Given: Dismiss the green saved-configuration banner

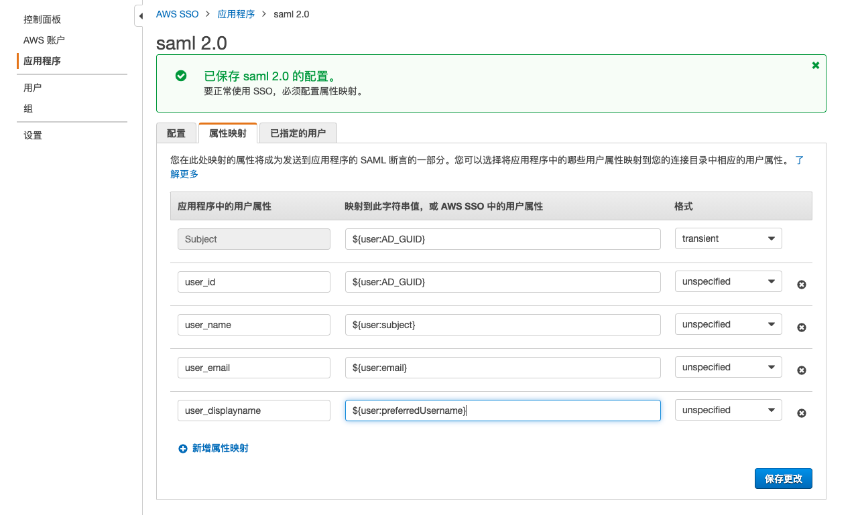Looking at the screenshot, I should (815, 66).
